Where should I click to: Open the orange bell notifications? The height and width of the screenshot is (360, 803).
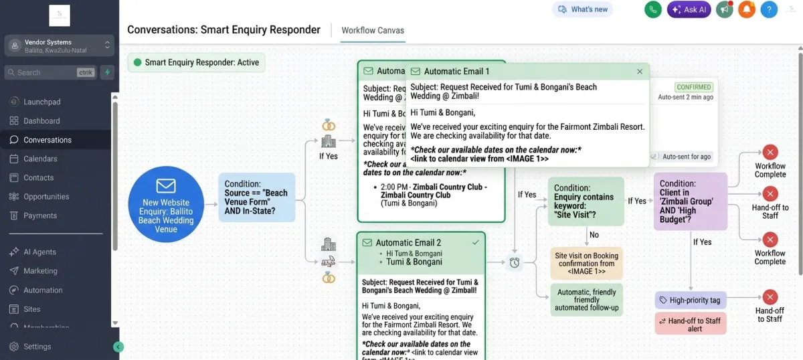[747, 9]
